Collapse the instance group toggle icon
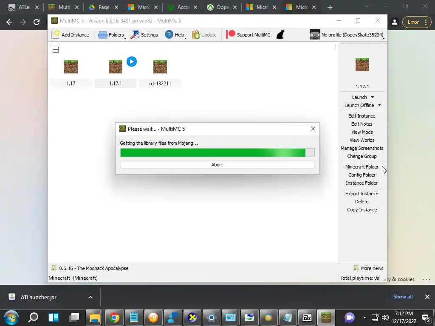 click(x=56, y=50)
